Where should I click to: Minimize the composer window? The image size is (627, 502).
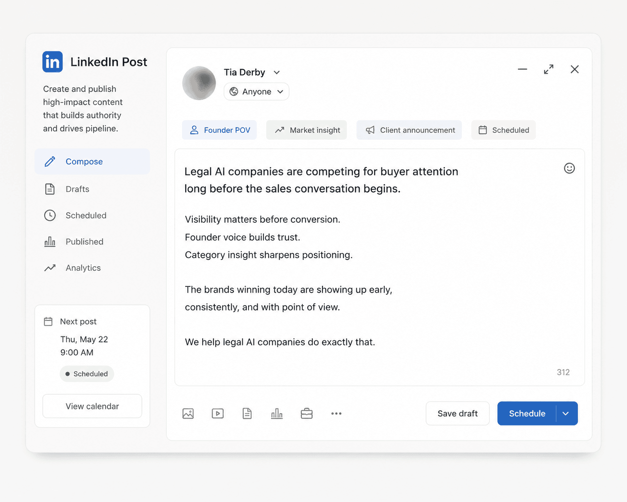tap(522, 69)
